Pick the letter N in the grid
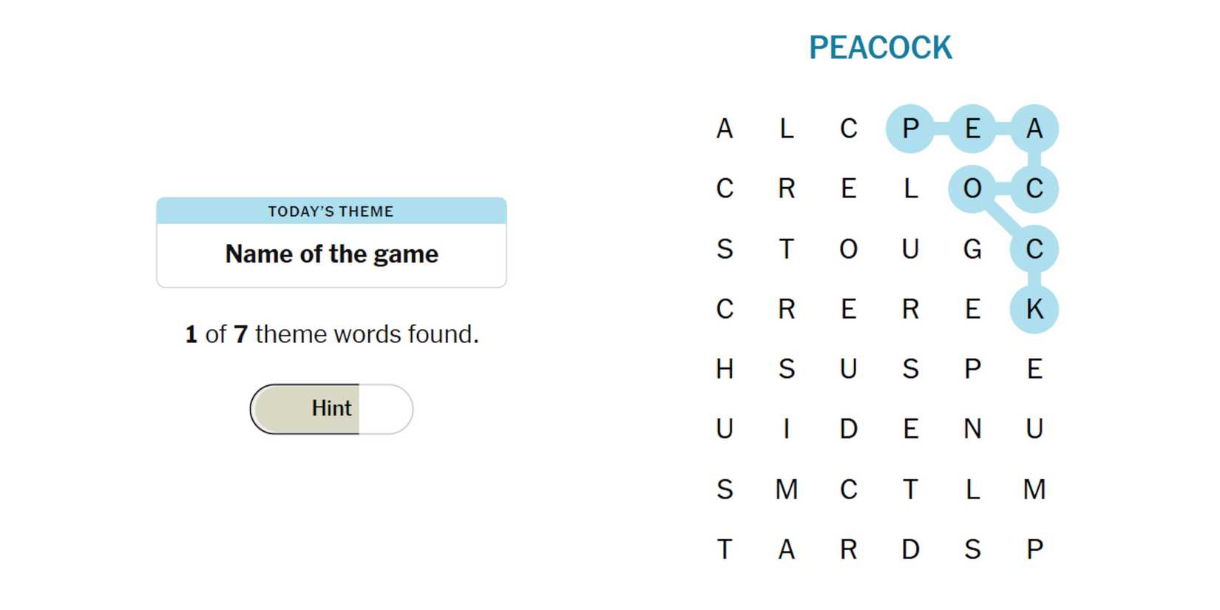1220x610 pixels. coord(972,429)
